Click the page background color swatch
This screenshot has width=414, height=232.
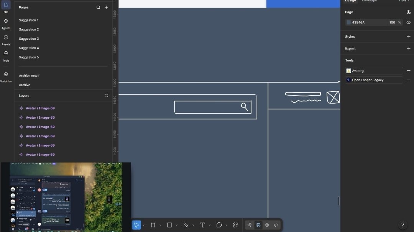click(x=348, y=23)
